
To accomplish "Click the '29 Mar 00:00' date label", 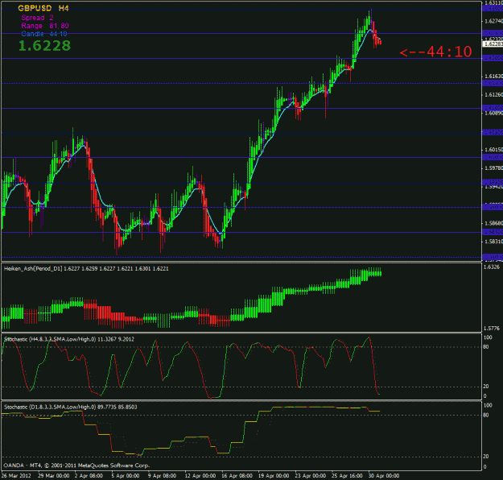I will point(54,475).
